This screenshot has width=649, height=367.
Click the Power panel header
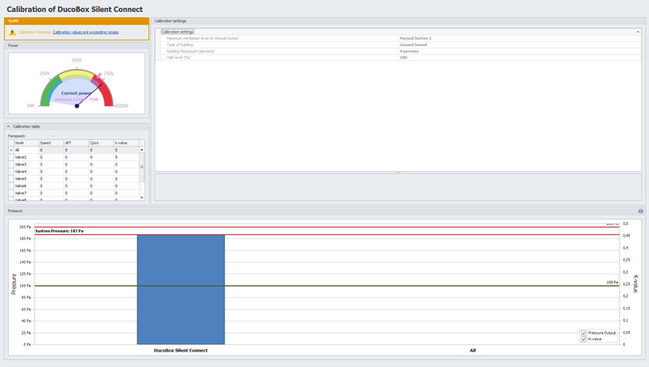pyautogui.click(x=76, y=45)
